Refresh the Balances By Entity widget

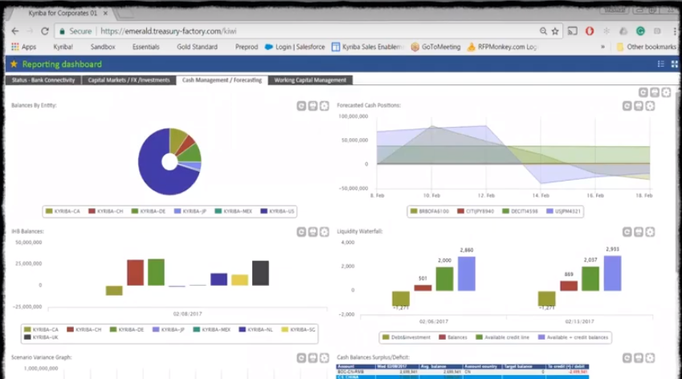301,106
